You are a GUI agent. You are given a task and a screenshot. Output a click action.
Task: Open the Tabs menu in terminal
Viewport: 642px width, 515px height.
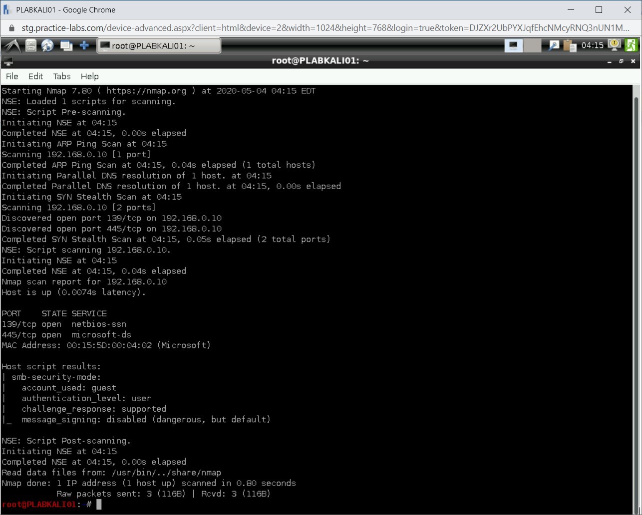(x=62, y=76)
